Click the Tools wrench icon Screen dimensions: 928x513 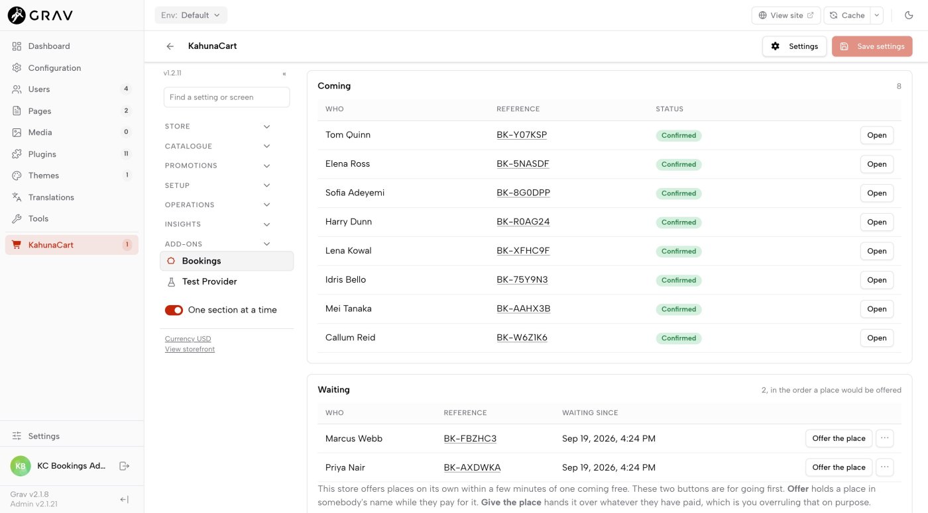click(x=17, y=218)
